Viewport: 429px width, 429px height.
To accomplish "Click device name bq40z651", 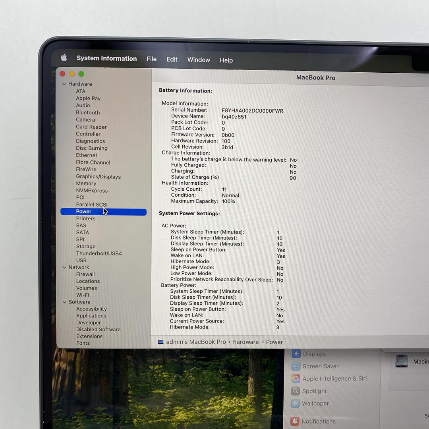I will pos(234,117).
